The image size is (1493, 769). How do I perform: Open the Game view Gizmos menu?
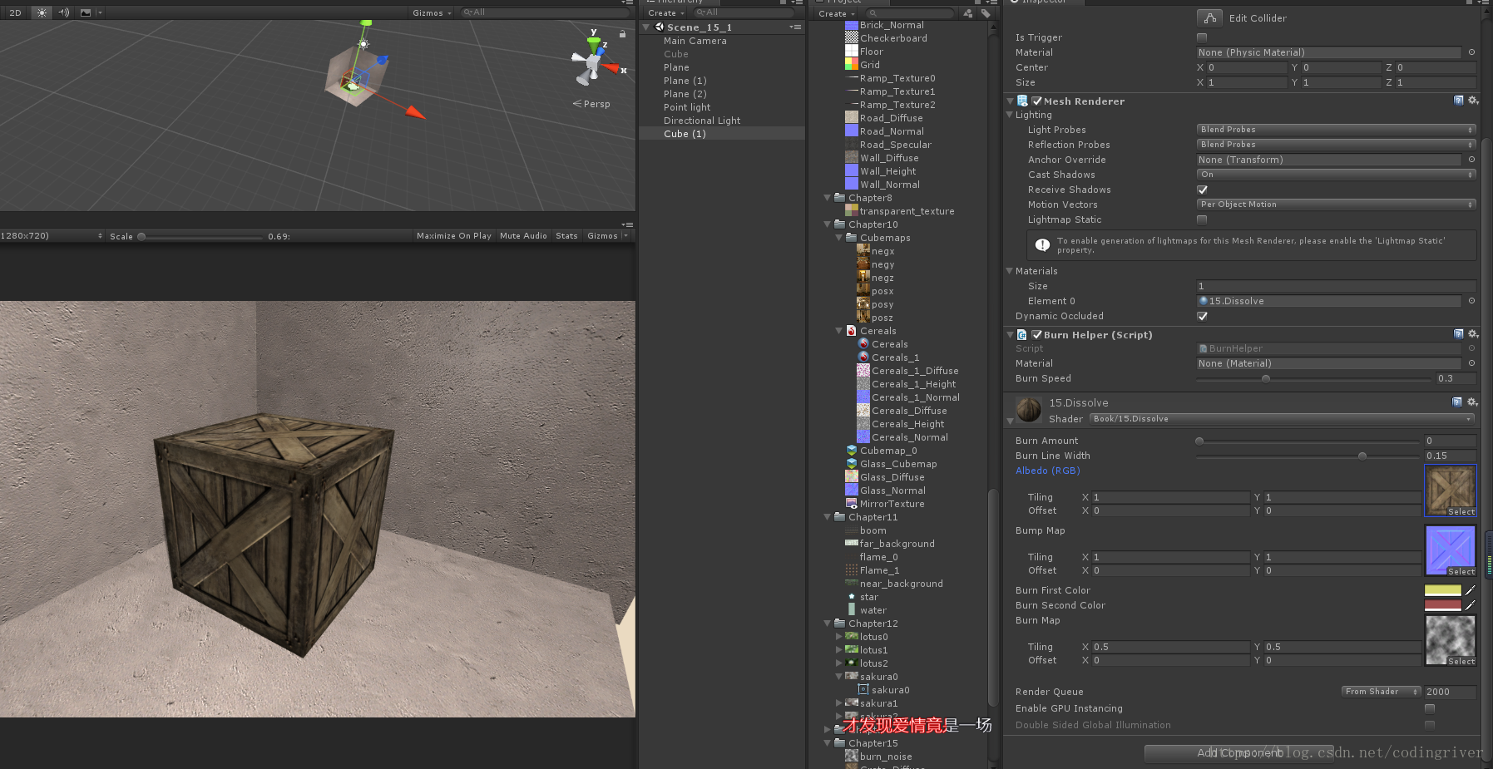tap(607, 236)
